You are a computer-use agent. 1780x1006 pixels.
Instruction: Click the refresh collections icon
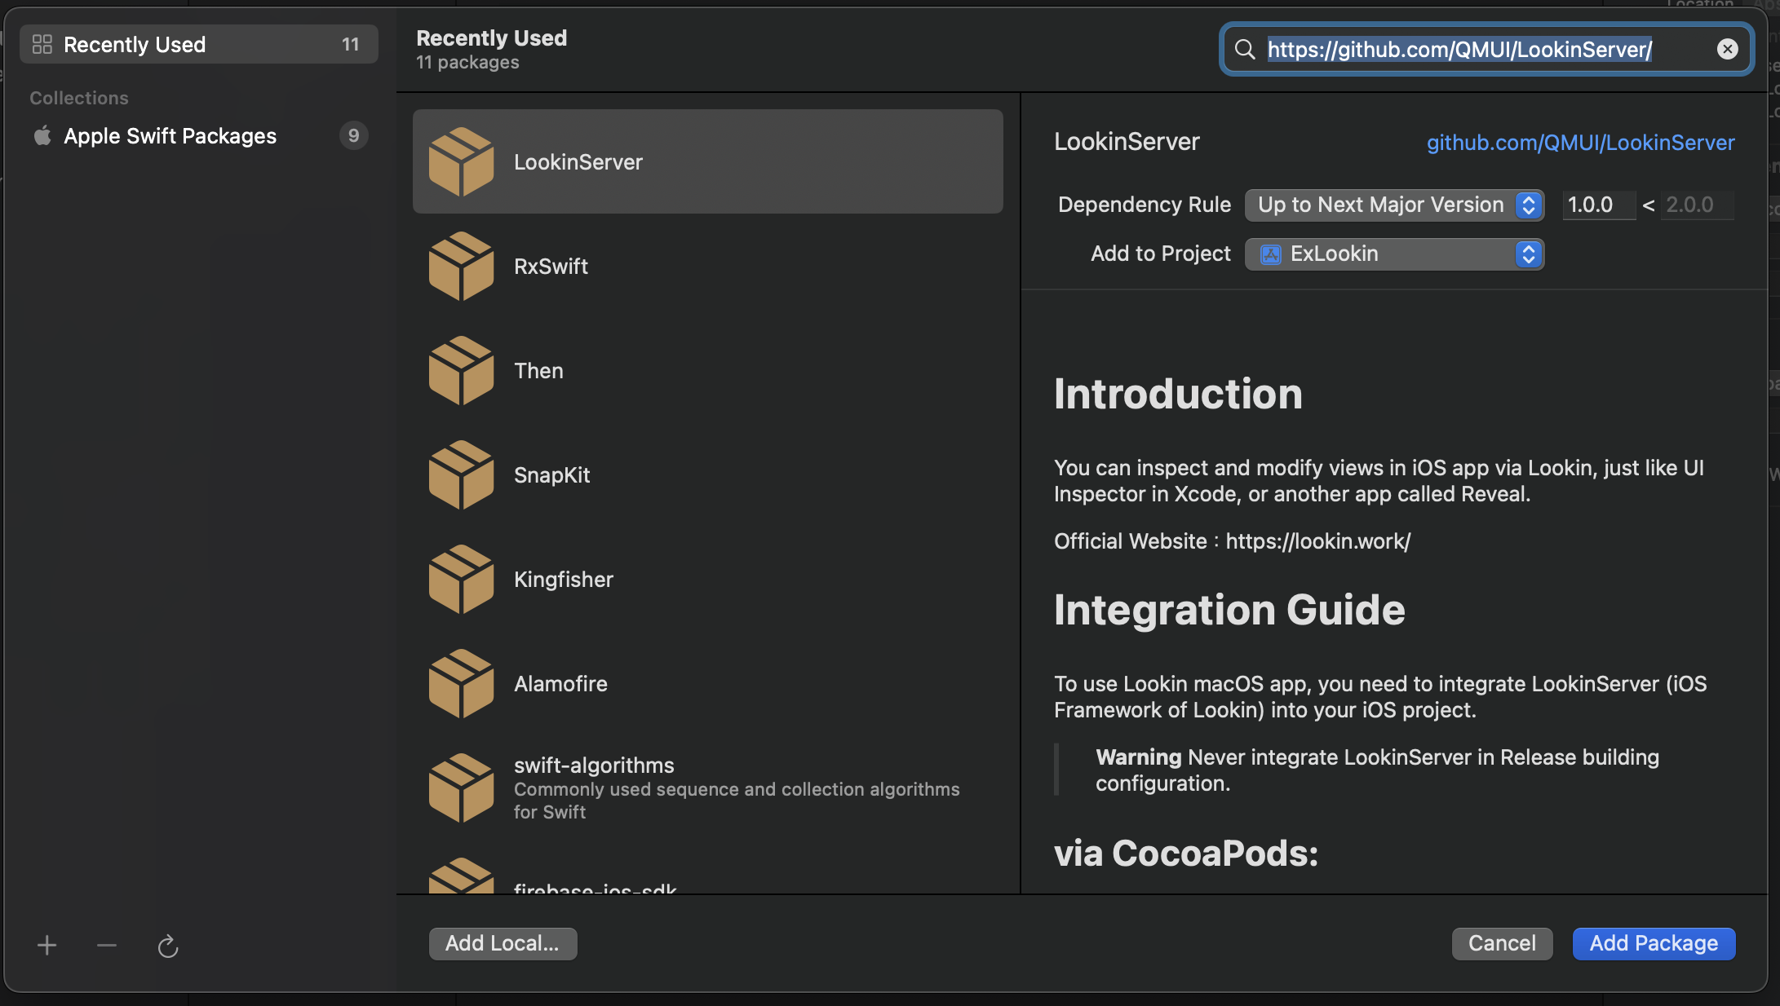click(167, 946)
